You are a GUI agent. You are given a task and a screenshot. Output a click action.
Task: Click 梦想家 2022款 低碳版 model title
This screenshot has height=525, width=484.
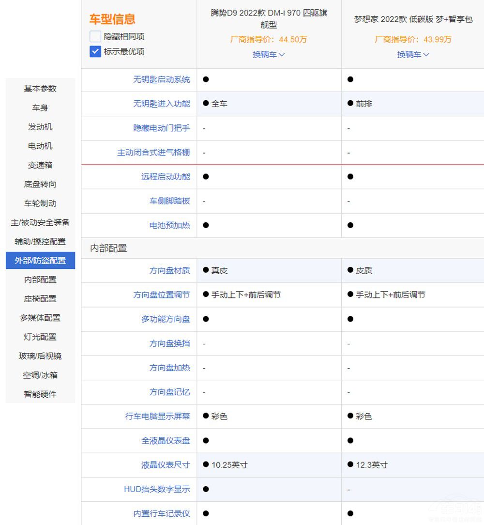[413, 20]
